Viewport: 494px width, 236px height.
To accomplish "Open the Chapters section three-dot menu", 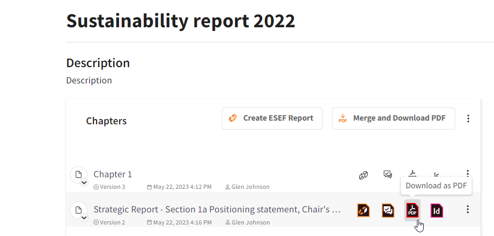I will pyautogui.click(x=468, y=119).
